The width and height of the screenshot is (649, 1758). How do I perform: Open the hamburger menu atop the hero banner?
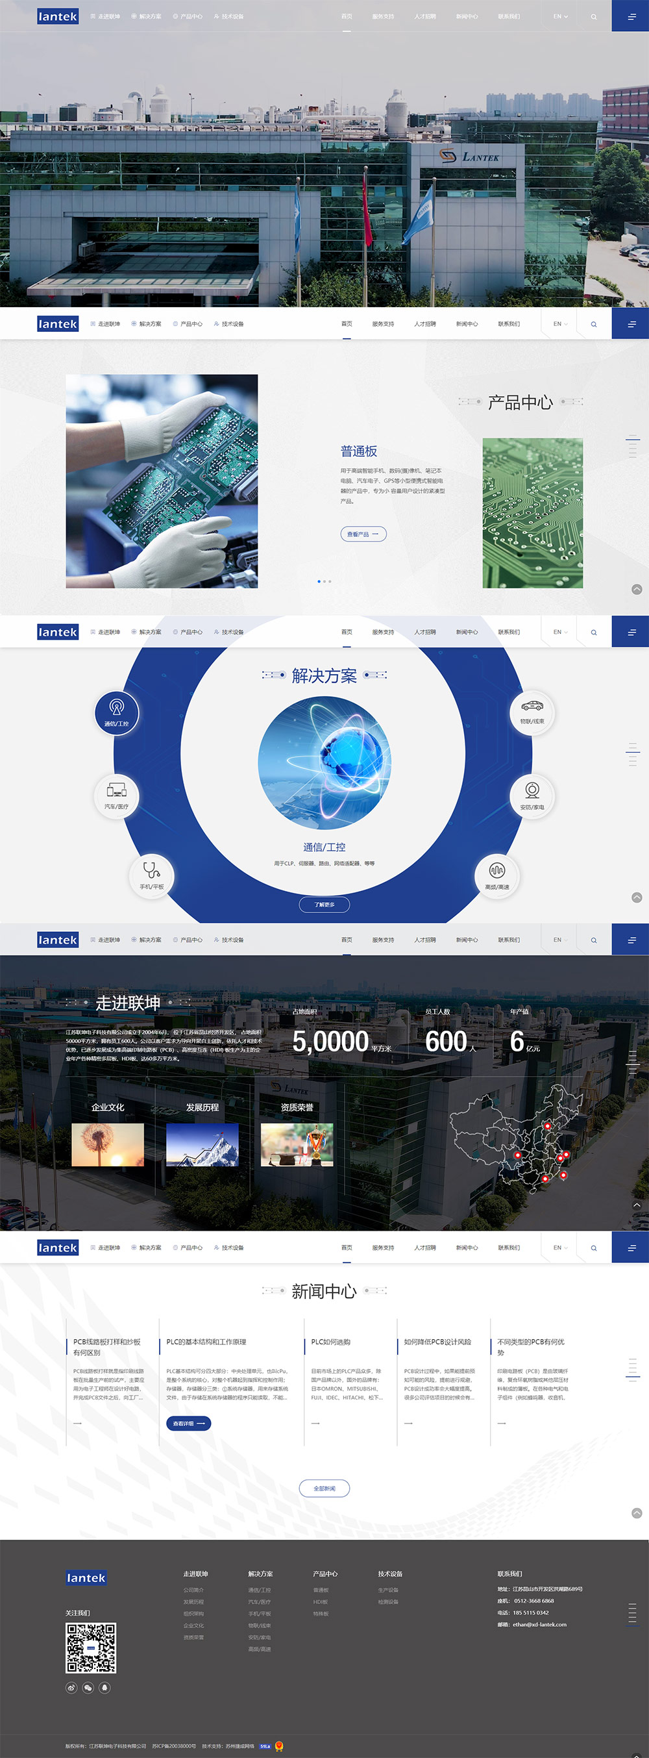point(631,16)
